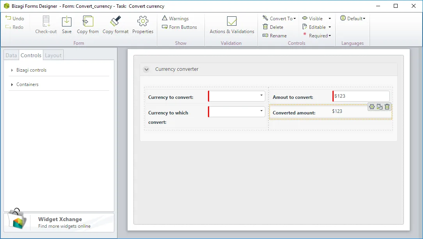Select the Amout to convert label

[293, 97]
